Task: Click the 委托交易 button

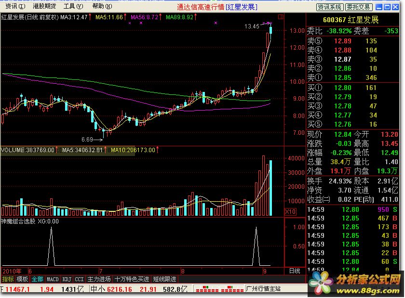Action: click(x=359, y=7)
